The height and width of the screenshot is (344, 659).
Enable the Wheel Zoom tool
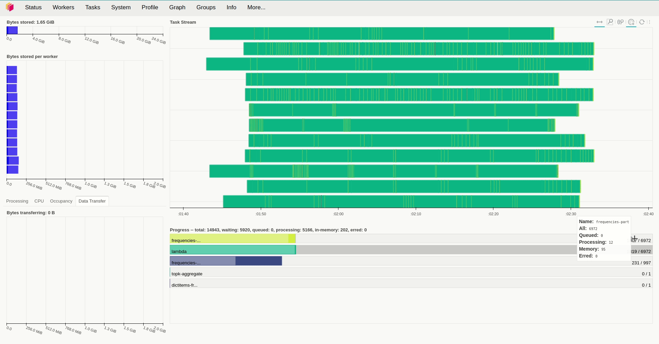click(x=620, y=22)
